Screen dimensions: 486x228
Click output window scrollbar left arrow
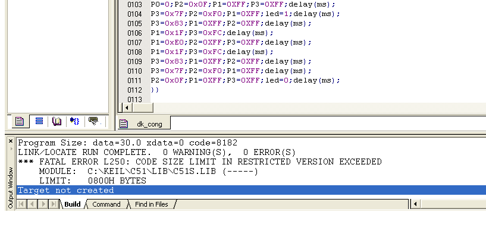pos(415,204)
